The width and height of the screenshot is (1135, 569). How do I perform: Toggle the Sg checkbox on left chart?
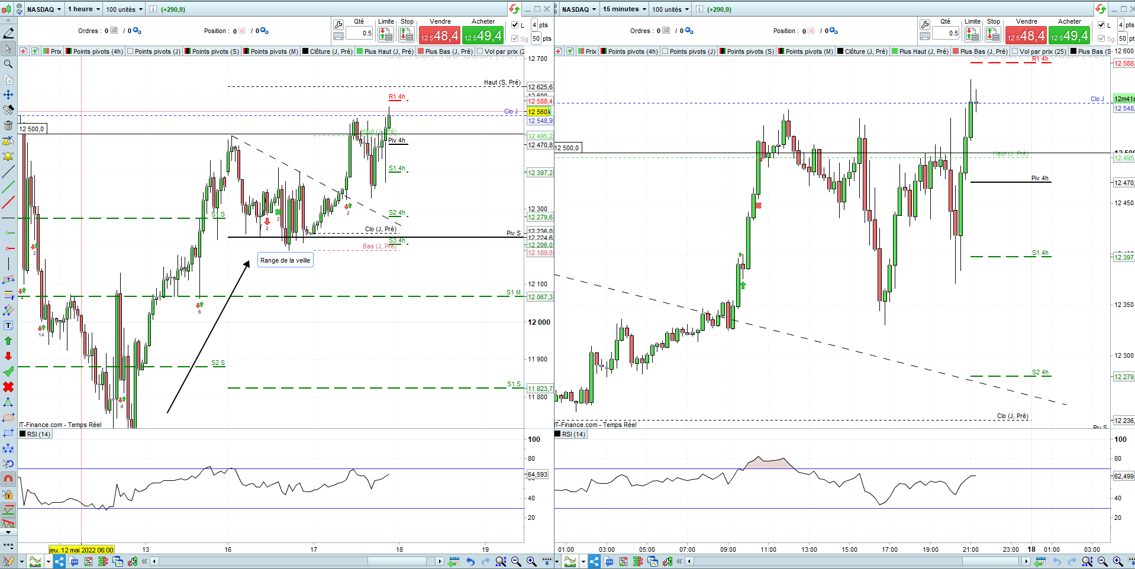pos(515,38)
